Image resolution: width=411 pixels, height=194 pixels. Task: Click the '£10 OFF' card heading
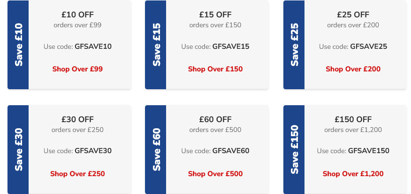click(77, 15)
